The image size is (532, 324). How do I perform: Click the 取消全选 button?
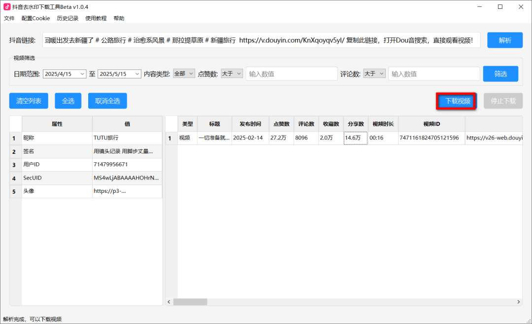point(107,101)
